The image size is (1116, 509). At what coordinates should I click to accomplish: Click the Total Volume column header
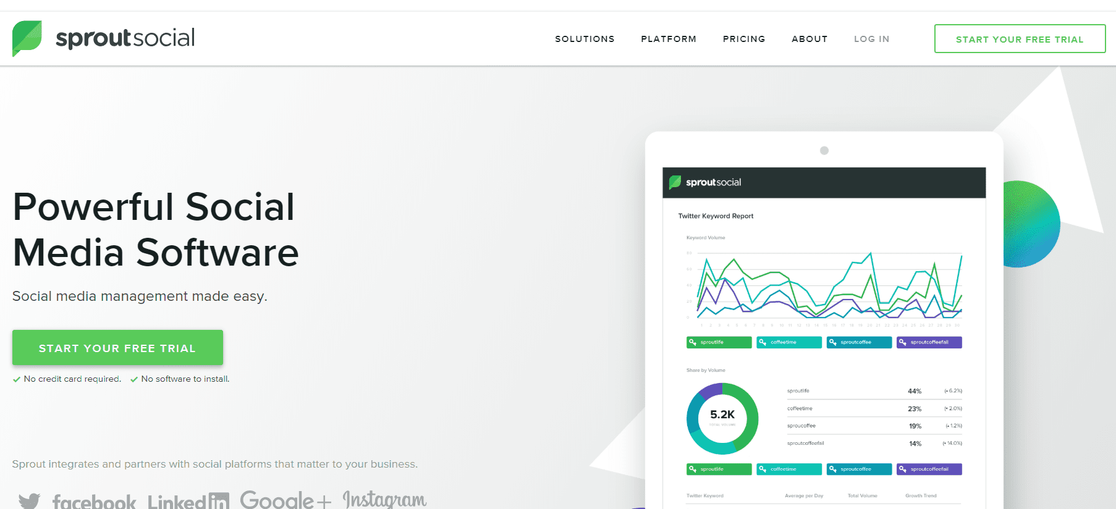863,495
